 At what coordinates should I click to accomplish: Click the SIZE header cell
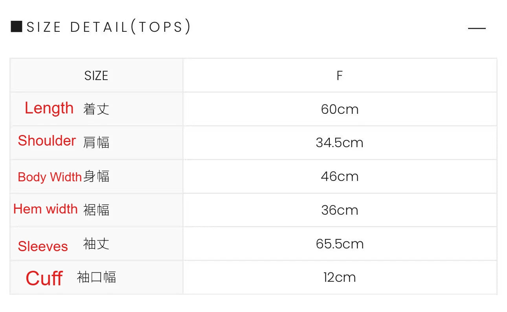96,75
